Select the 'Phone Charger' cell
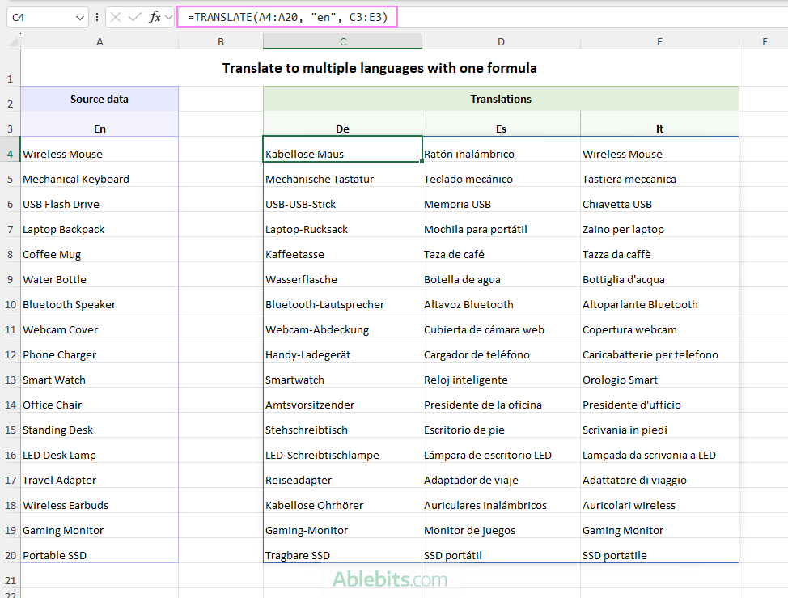The image size is (788, 598). click(100, 350)
